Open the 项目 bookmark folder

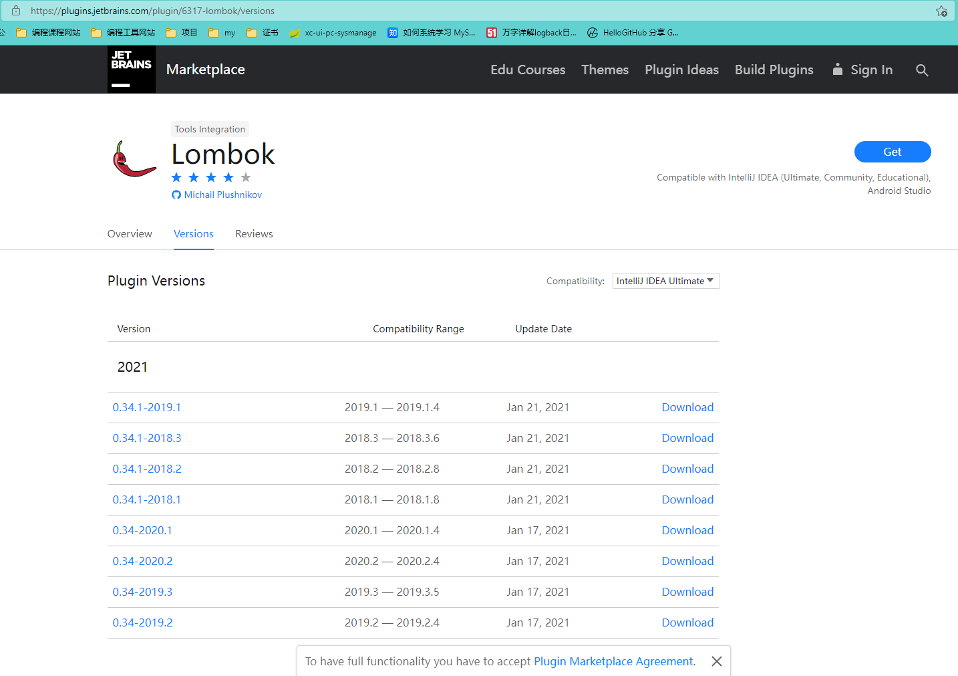(x=182, y=33)
